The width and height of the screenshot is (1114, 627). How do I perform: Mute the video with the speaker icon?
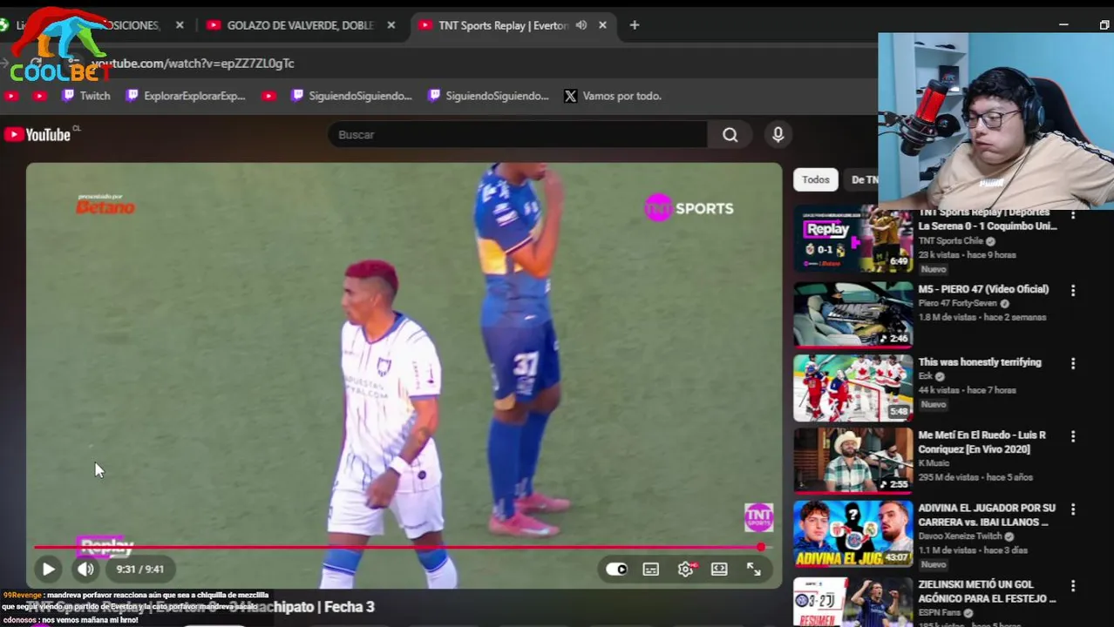tap(85, 569)
